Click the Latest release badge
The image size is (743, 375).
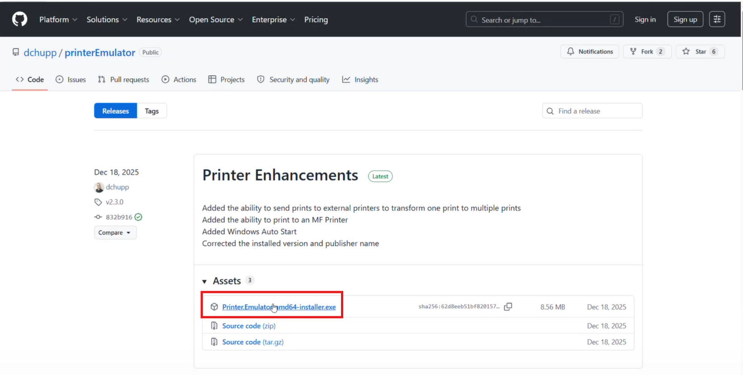(380, 176)
